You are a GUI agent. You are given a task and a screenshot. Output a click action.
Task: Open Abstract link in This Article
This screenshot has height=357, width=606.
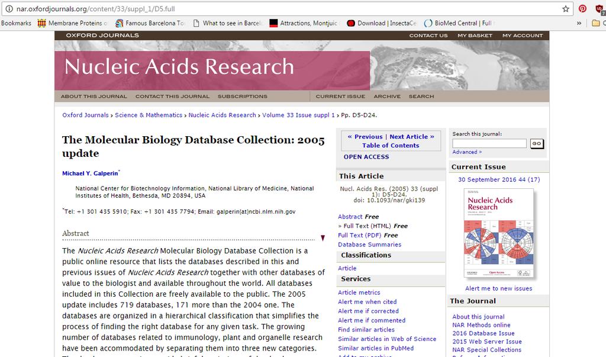[350, 217]
